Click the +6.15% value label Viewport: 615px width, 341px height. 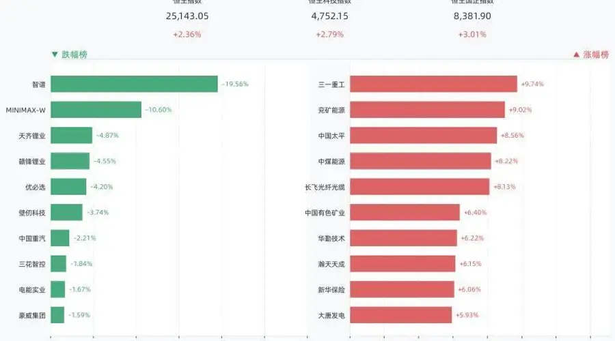pos(470,263)
